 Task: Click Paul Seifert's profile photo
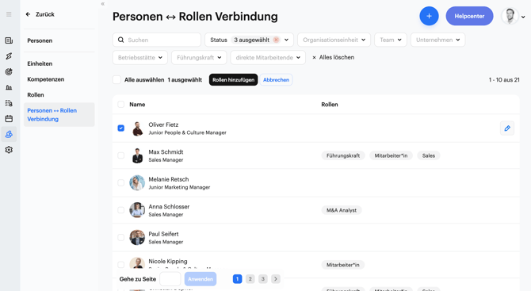[x=137, y=237]
